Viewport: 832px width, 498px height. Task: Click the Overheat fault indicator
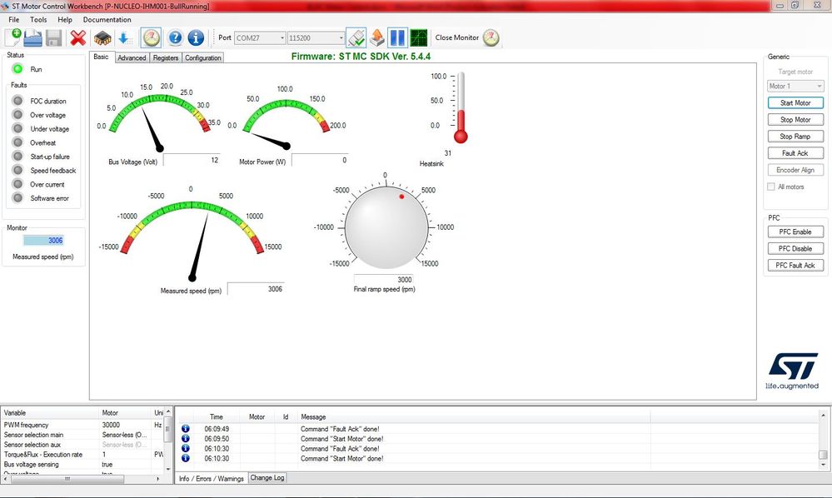click(17, 142)
